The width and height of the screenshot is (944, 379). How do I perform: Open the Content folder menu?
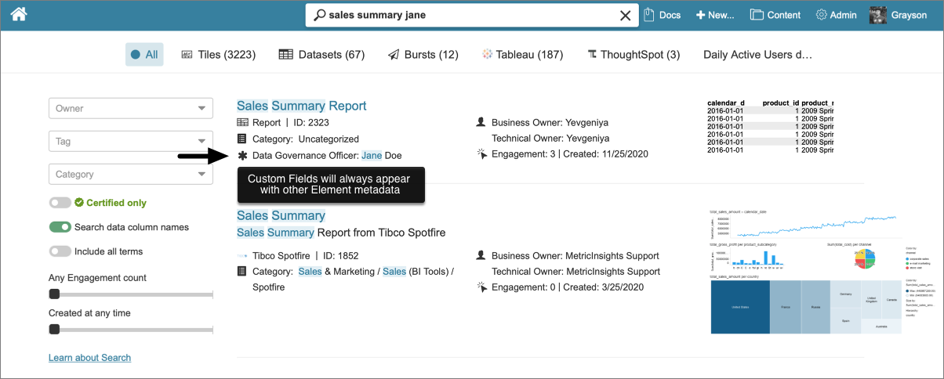click(x=775, y=15)
